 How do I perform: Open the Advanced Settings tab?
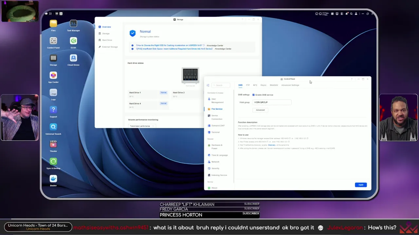(x=290, y=85)
